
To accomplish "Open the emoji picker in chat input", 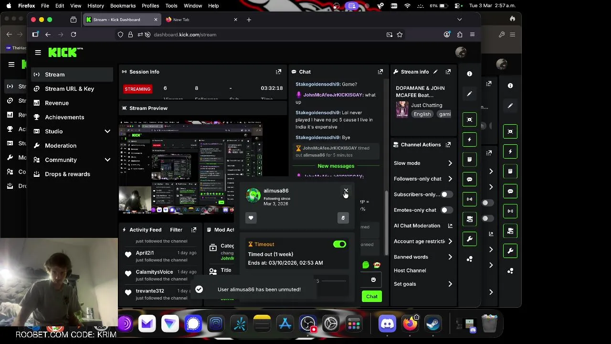I will [373, 280].
